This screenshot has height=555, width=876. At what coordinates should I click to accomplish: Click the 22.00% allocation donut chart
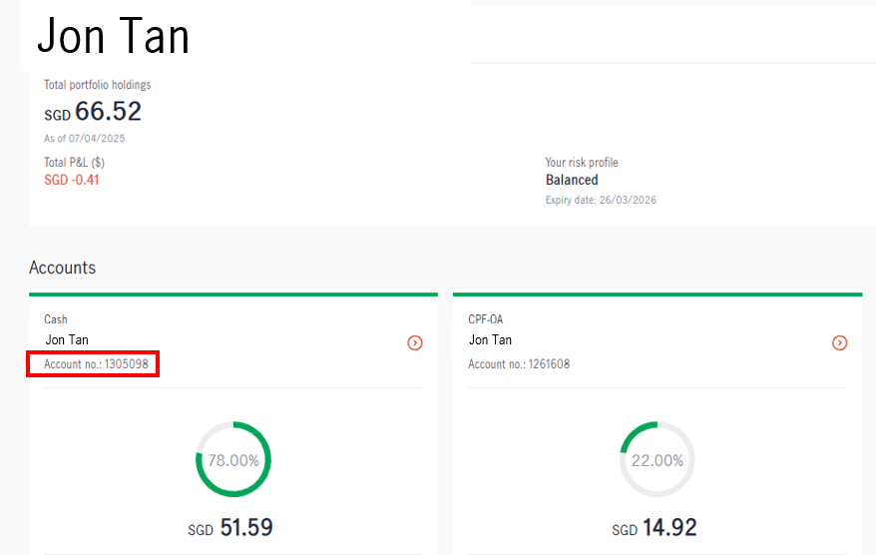(657, 459)
